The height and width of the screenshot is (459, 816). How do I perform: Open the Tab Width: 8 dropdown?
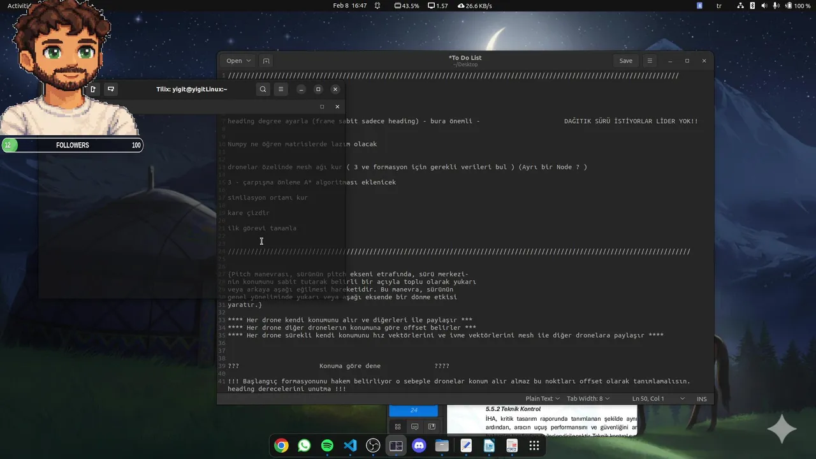coord(588,398)
